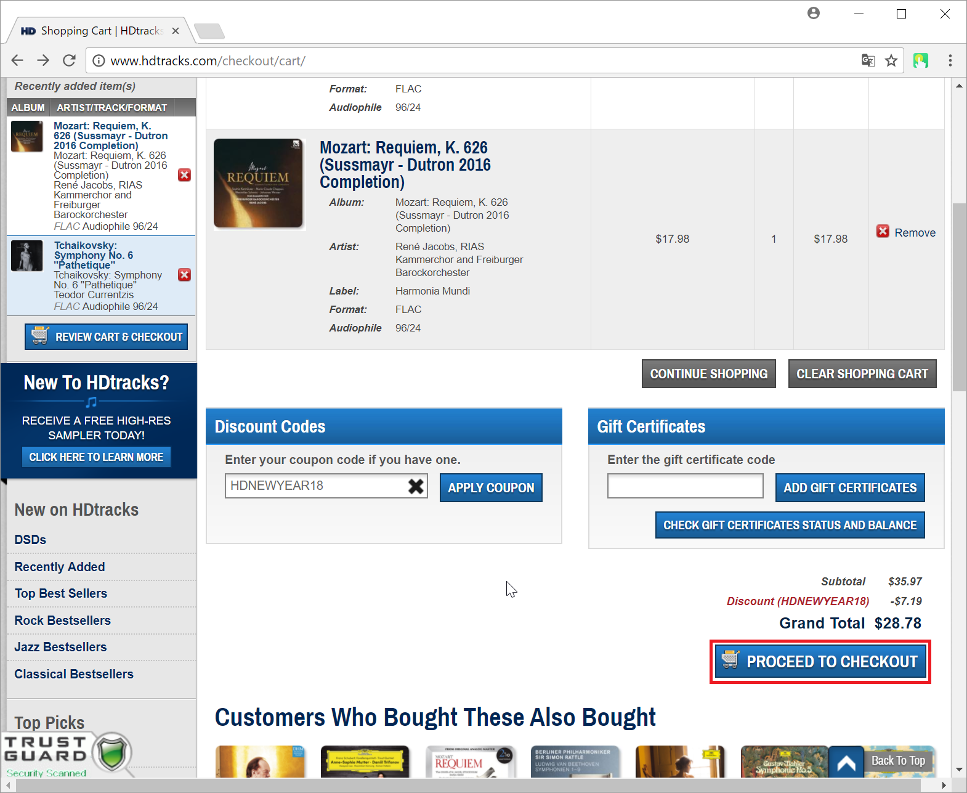Image resolution: width=967 pixels, height=793 pixels.
Task: Open Rock Bestsellers link
Action: point(63,620)
